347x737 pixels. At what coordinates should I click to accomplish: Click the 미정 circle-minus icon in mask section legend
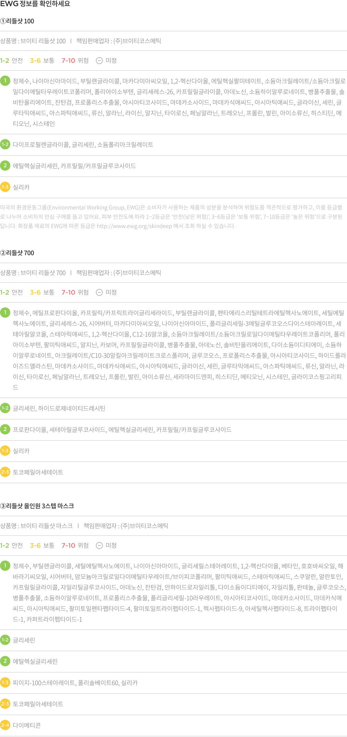pos(99,545)
